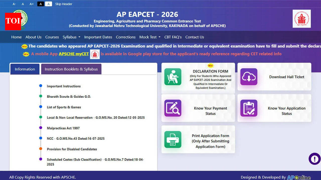Click Know Your Application Status text
The image size is (321, 180).
coord(287,111)
